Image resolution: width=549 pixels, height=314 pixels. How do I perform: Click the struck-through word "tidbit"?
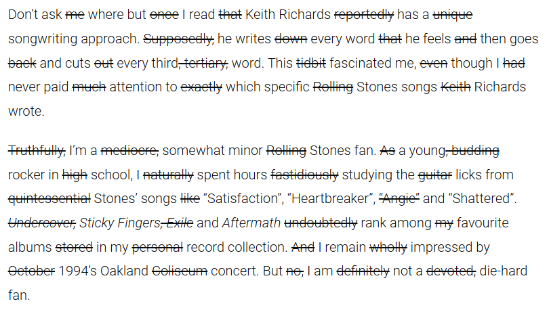coord(311,63)
